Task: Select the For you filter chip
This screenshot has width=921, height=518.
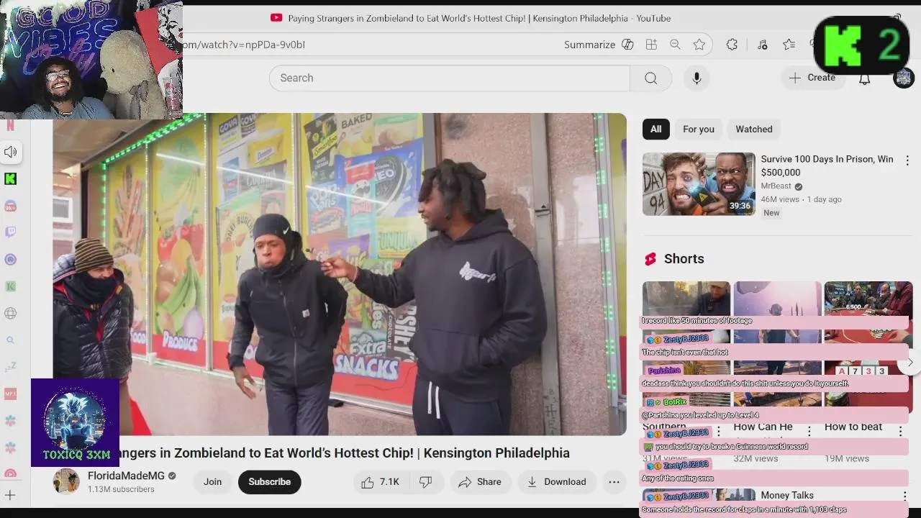Action: tap(699, 129)
